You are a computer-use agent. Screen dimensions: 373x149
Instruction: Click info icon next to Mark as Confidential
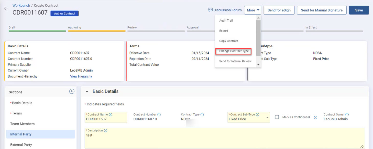(315, 117)
